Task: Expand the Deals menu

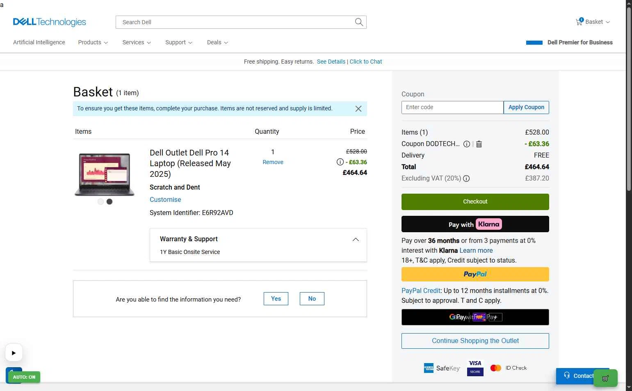Action: pyautogui.click(x=217, y=42)
